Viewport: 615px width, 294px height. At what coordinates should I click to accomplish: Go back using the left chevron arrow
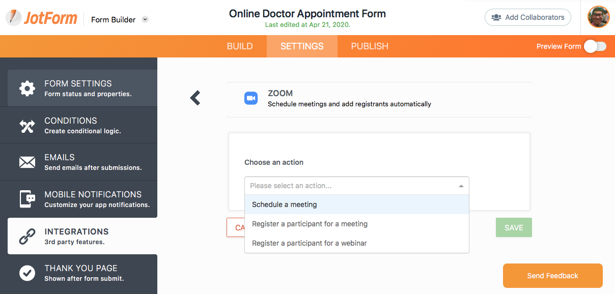coord(195,98)
